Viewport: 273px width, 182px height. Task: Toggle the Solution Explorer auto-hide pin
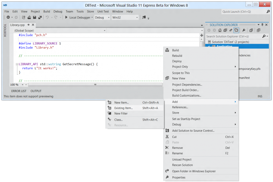262,25
